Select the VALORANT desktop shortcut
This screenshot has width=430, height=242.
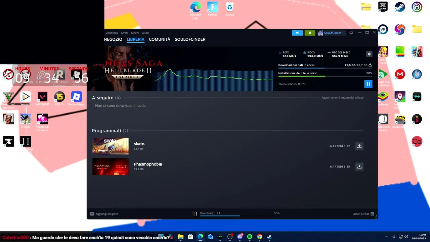pyautogui.click(x=43, y=98)
